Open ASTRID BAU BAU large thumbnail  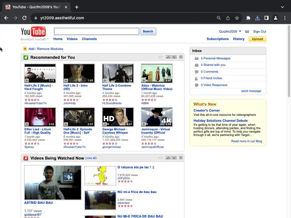(53, 183)
